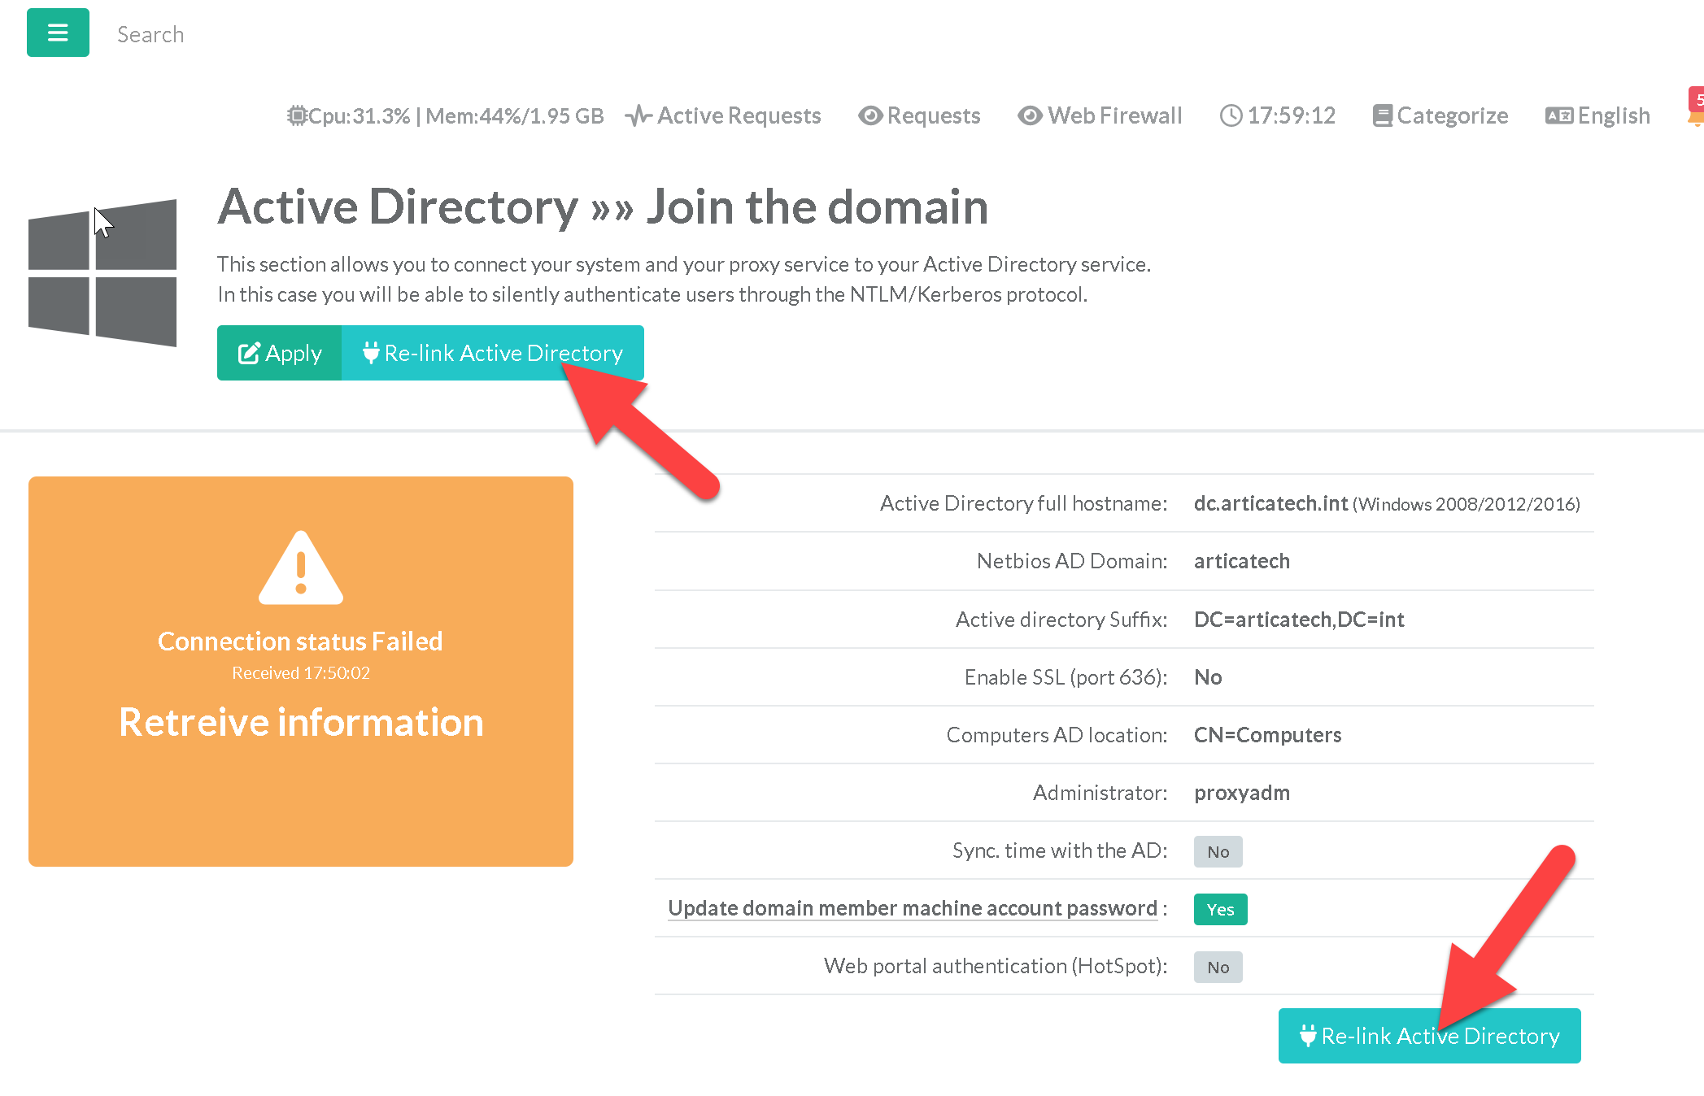
Task: Open the hamburger menu button
Action: (x=58, y=33)
